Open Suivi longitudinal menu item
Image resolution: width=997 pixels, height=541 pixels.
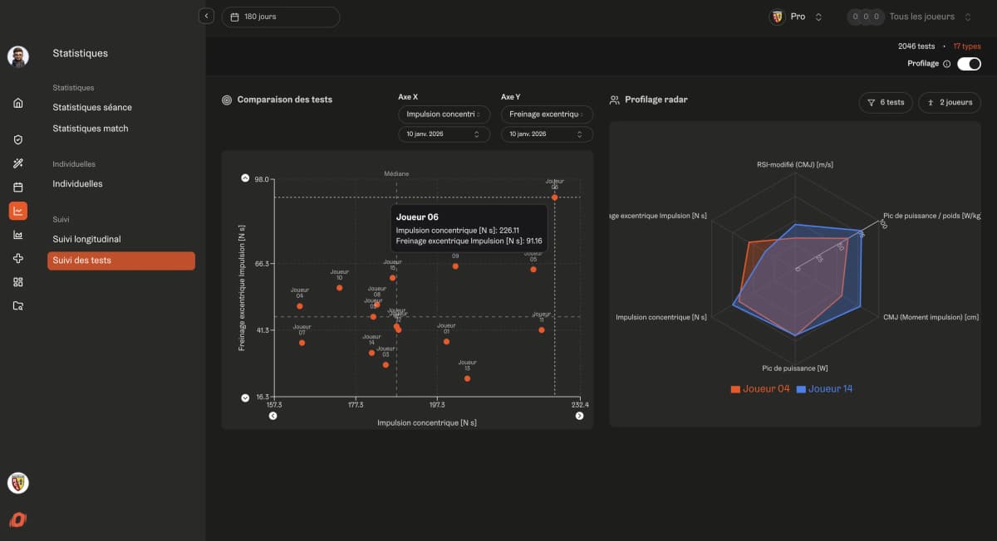tap(86, 239)
